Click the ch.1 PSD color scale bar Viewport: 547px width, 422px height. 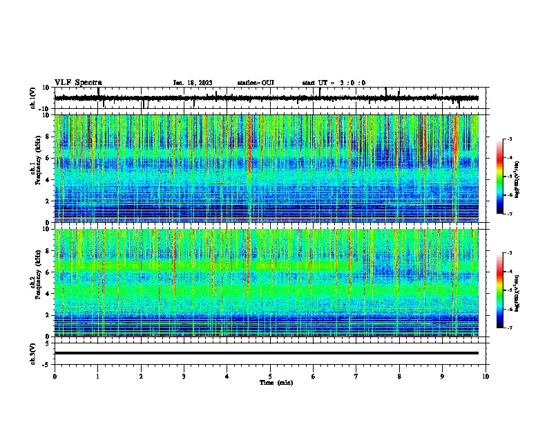tap(500, 177)
